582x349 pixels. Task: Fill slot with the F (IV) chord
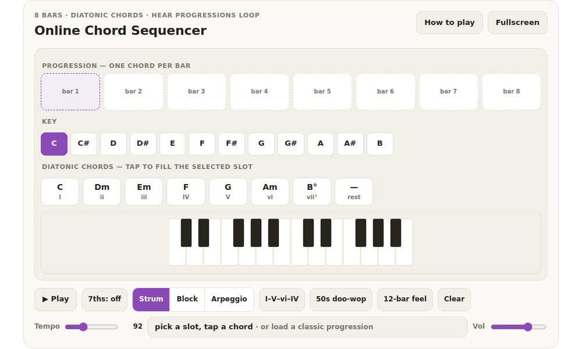(186, 192)
